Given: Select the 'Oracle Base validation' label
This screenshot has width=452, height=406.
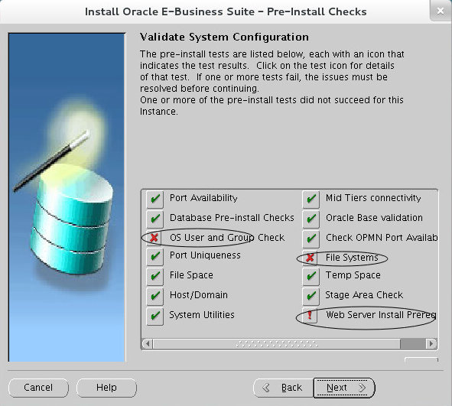Looking at the screenshot, I should tap(374, 218).
